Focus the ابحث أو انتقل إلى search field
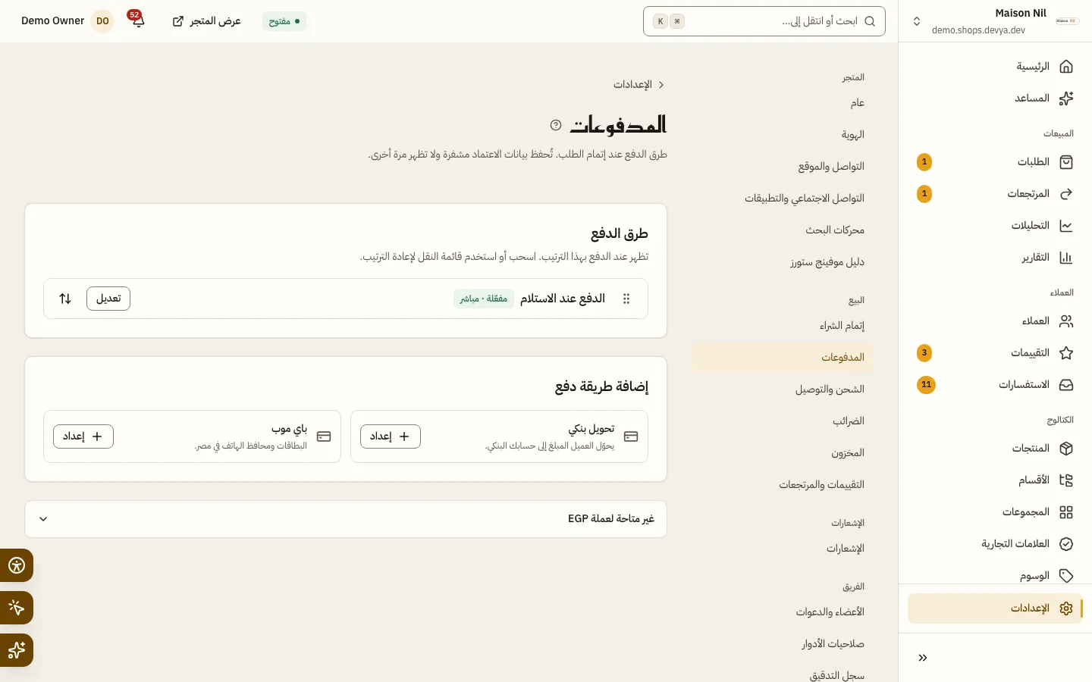This screenshot has width=1092, height=682. 764,21
